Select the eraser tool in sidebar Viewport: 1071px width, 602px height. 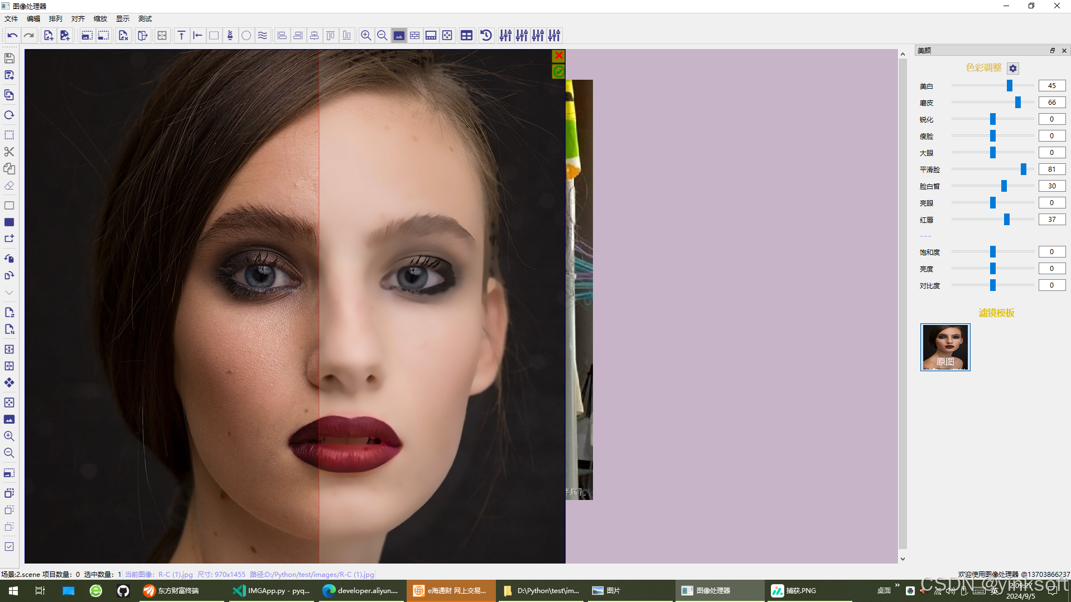click(x=9, y=186)
